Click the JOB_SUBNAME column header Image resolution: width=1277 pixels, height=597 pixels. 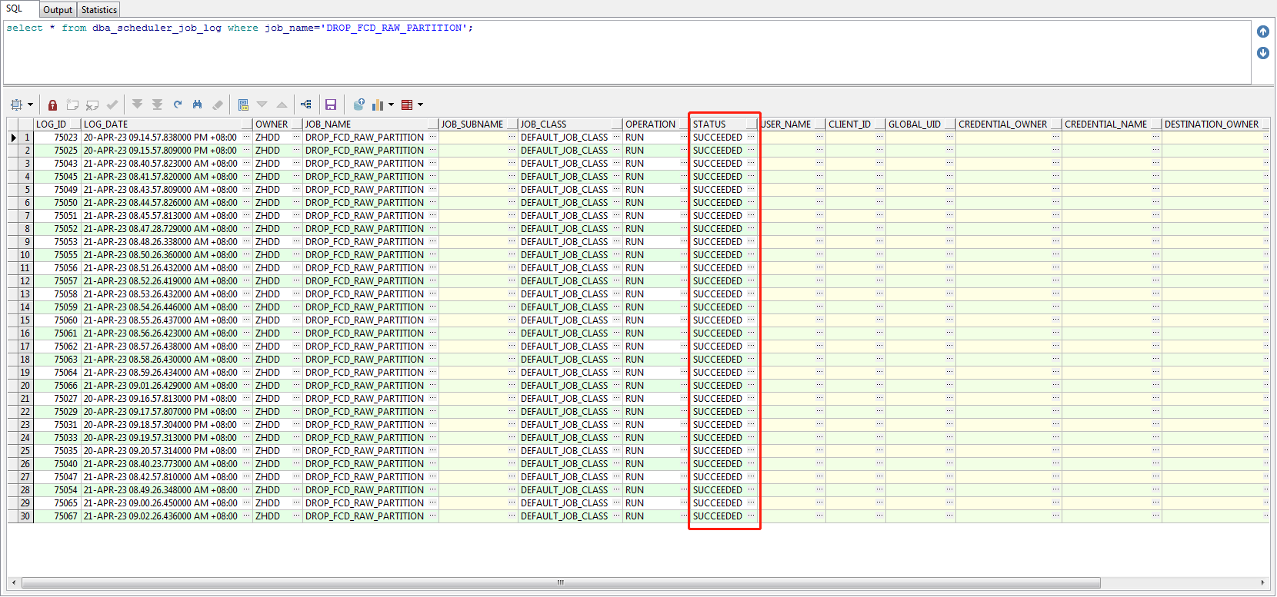[x=478, y=124]
